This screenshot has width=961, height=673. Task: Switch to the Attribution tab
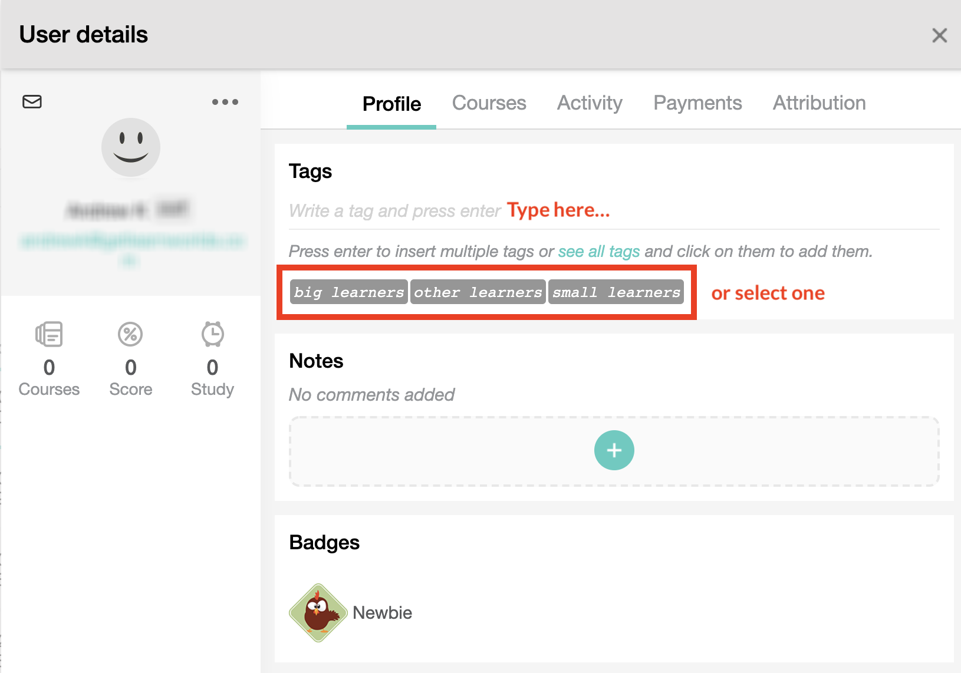click(819, 103)
